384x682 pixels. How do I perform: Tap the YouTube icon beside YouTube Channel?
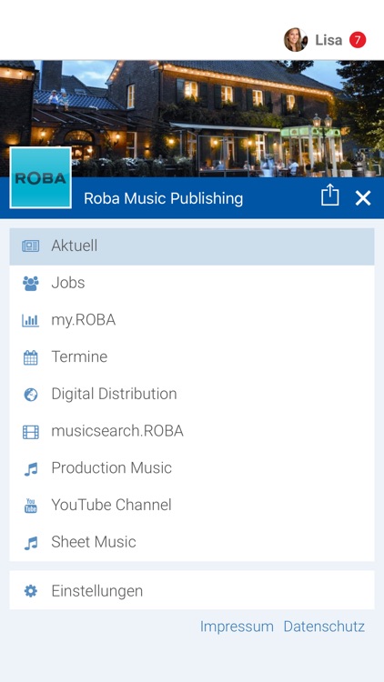coord(30,506)
